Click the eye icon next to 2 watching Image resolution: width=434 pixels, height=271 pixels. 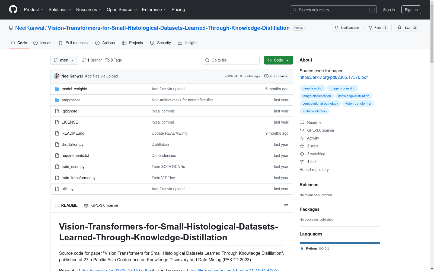coord(302,154)
